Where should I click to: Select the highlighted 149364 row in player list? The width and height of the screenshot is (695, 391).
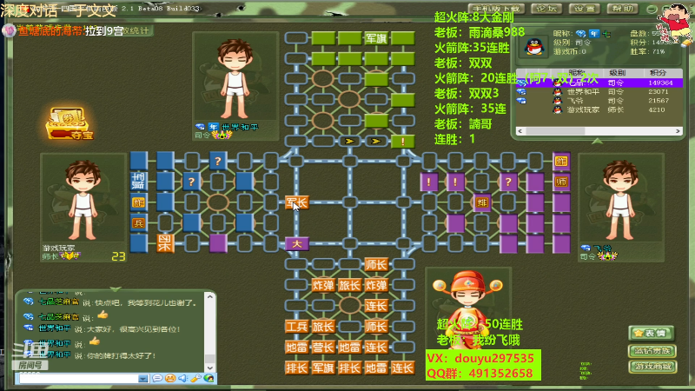pyautogui.click(x=599, y=83)
